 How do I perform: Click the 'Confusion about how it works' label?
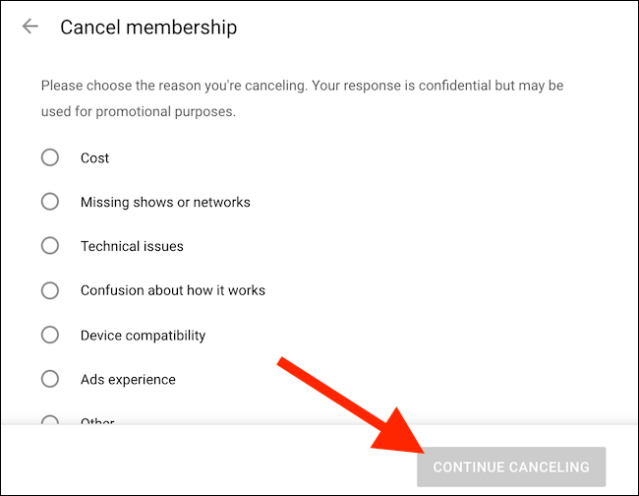pos(173,290)
